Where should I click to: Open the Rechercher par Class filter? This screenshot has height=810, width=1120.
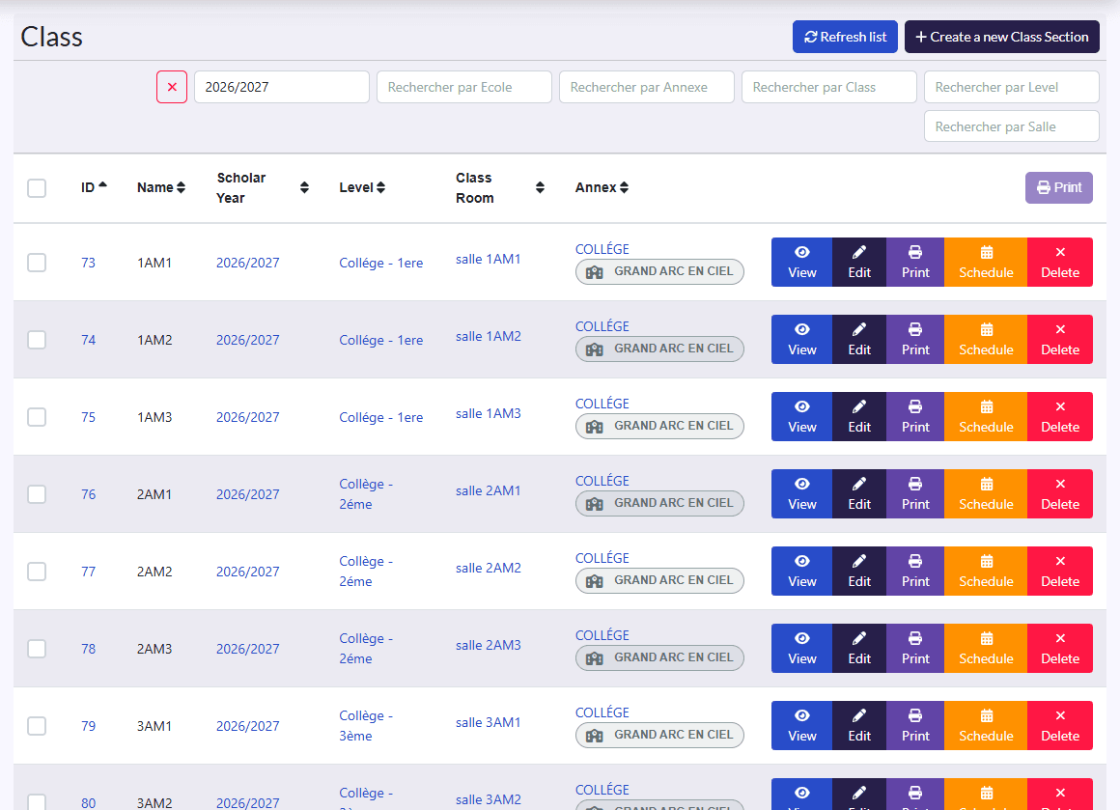tap(829, 87)
